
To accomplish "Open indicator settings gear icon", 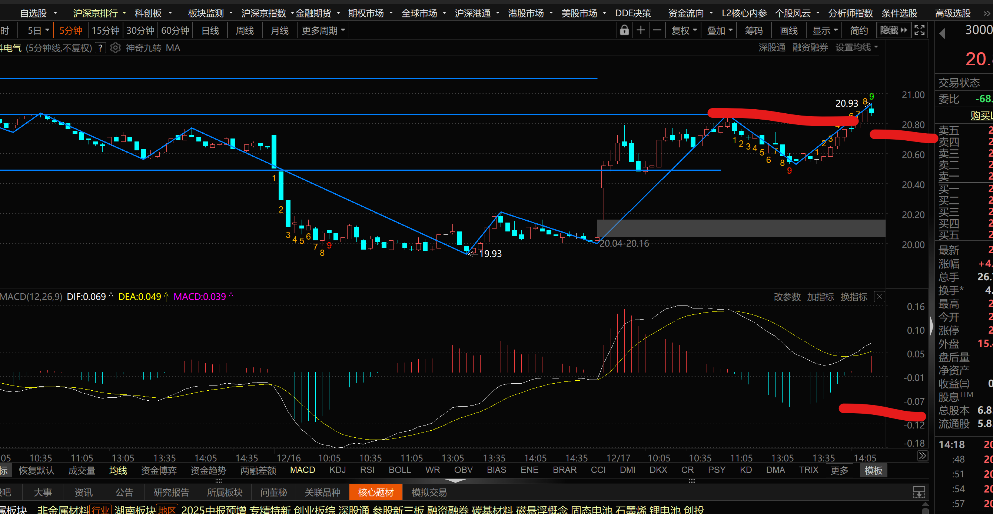I will click(x=115, y=48).
